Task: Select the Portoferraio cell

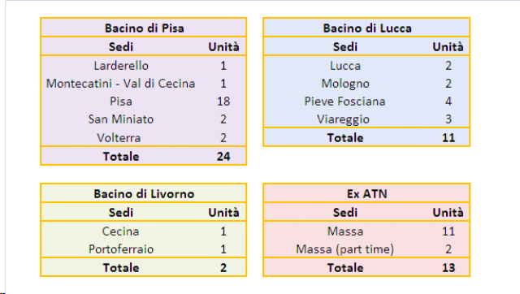Action: (121, 249)
